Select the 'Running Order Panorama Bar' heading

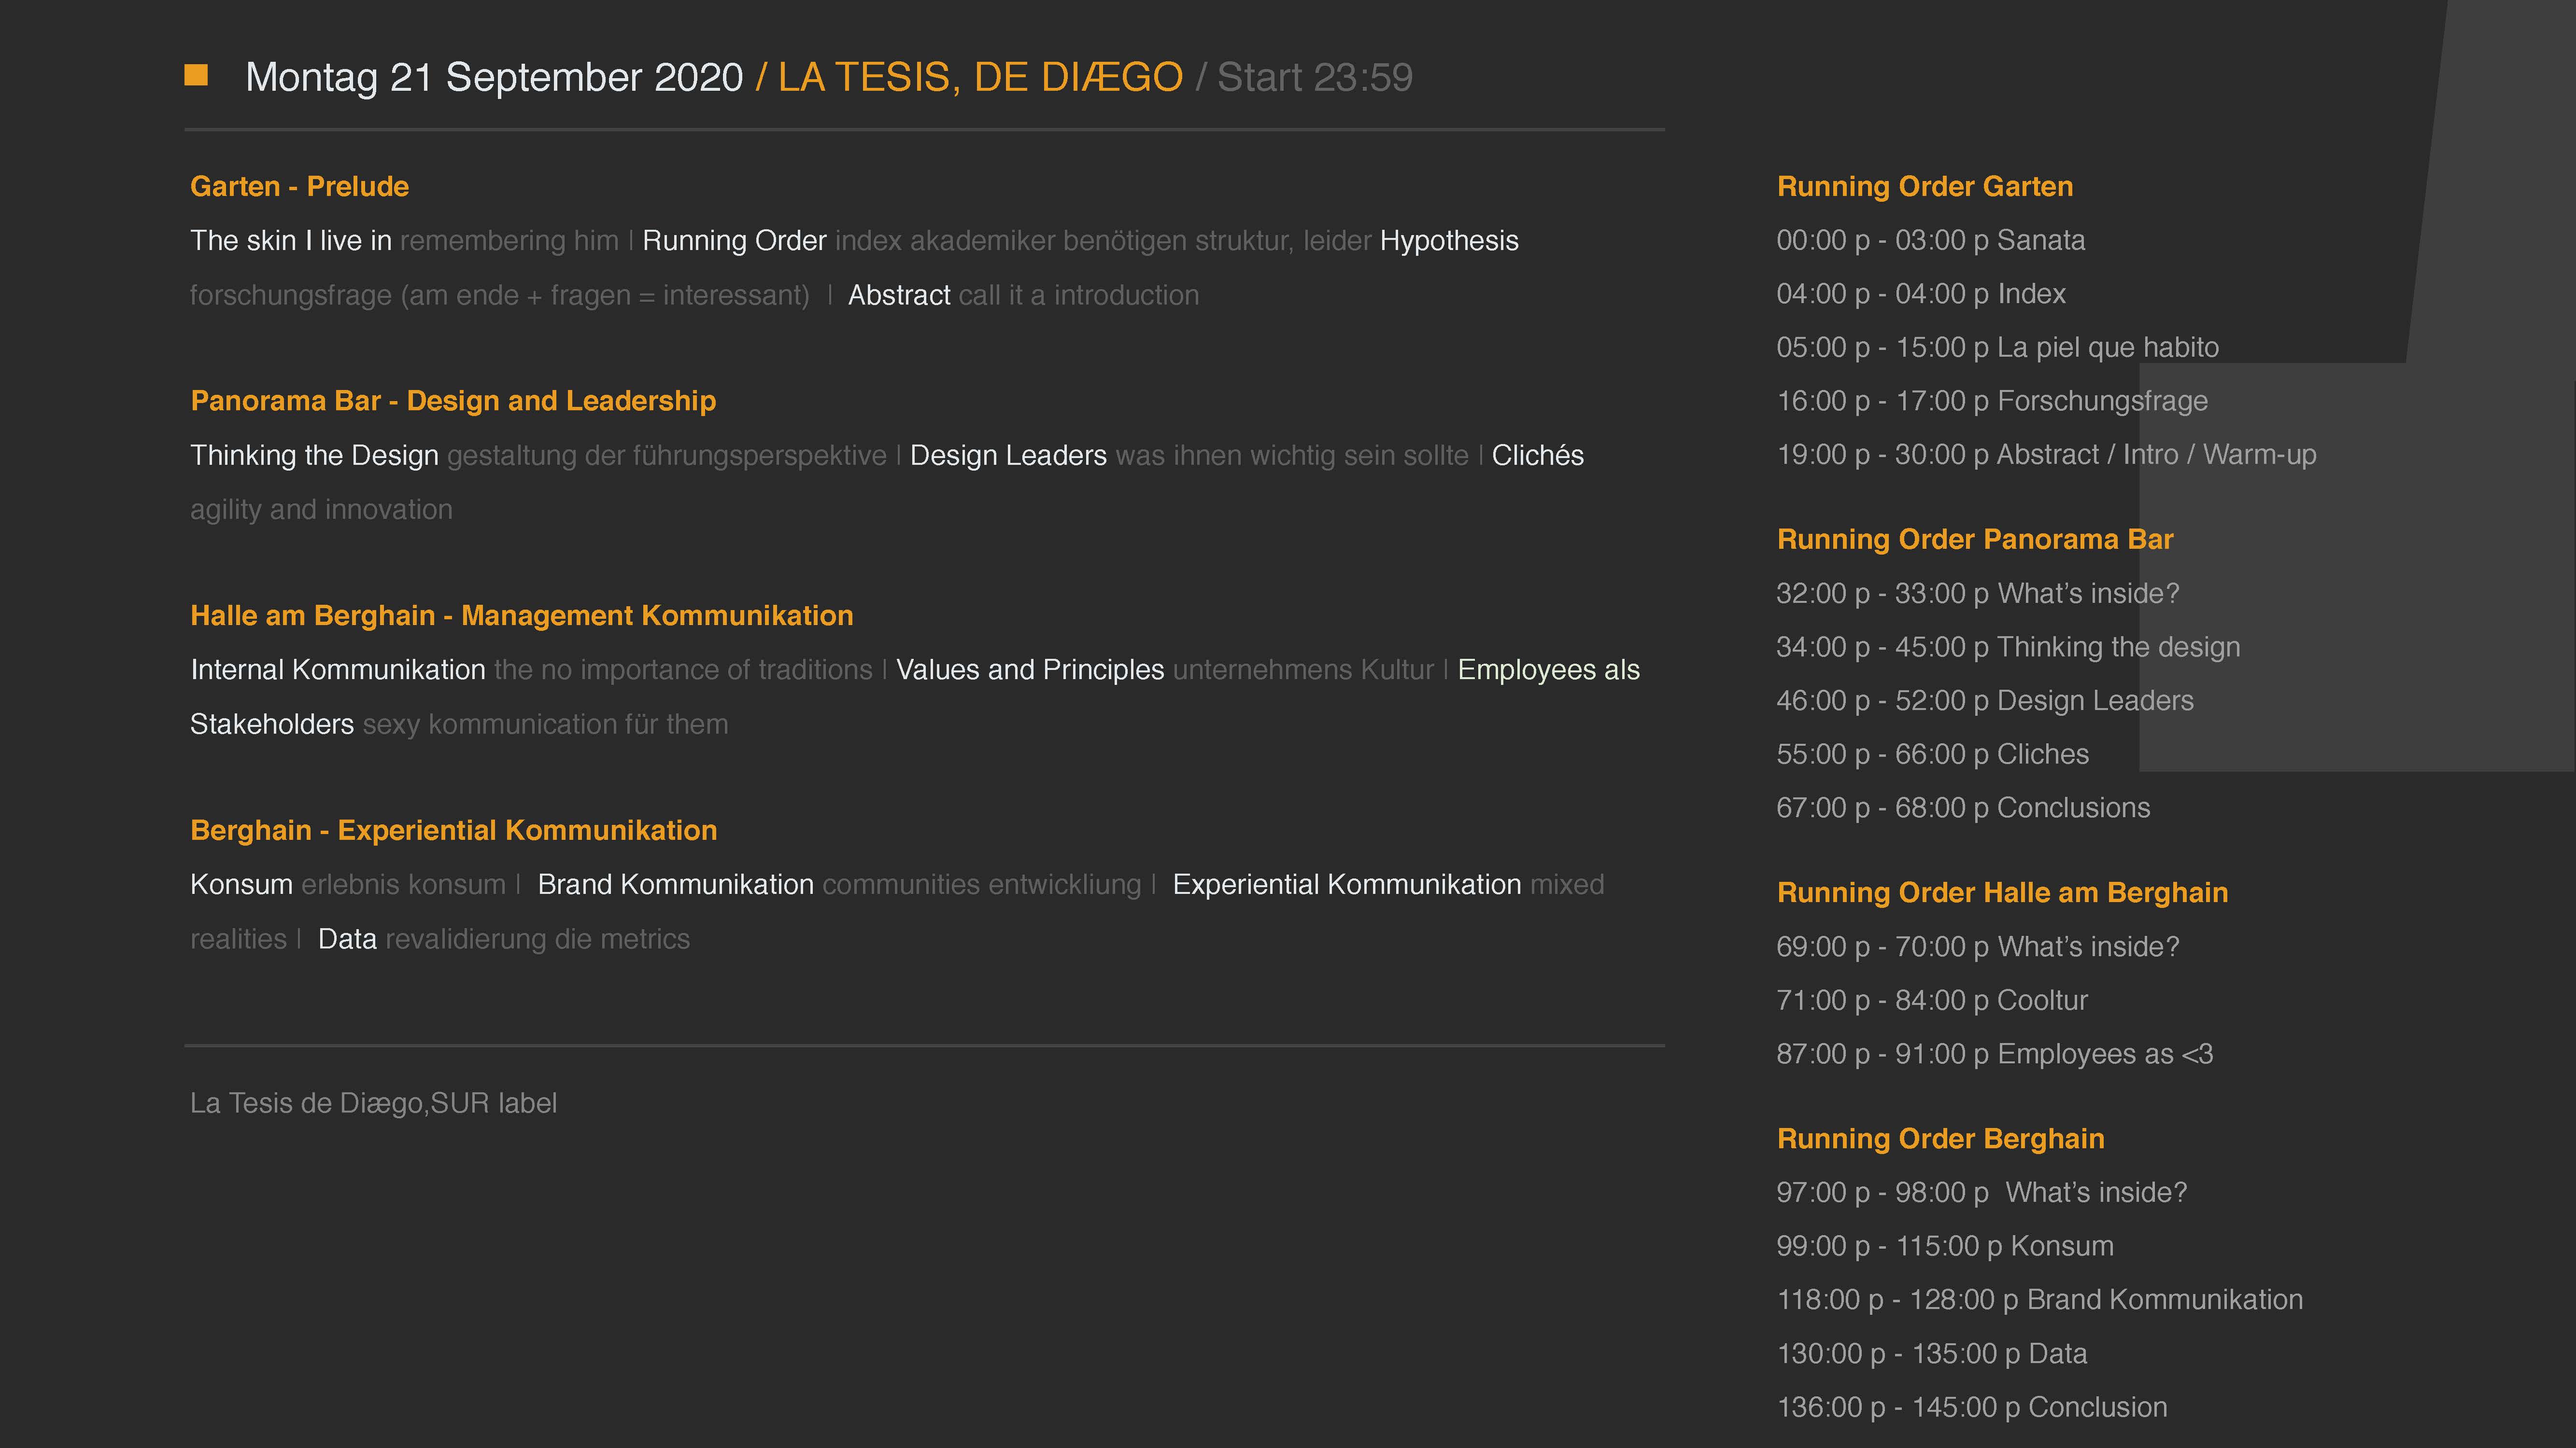tap(1975, 540)
